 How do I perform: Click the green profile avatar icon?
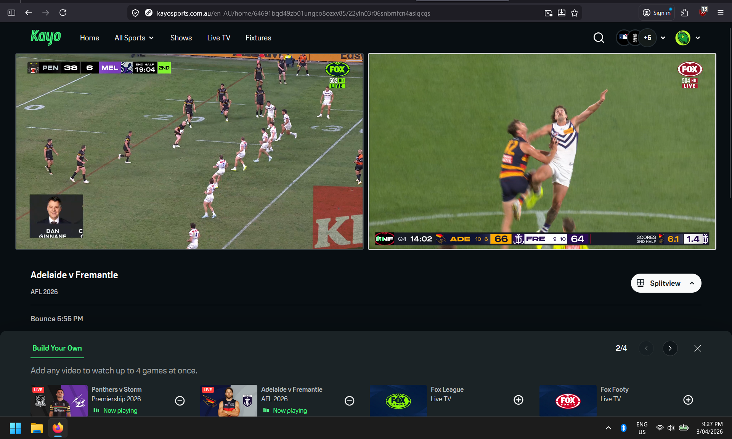[682, 38]
